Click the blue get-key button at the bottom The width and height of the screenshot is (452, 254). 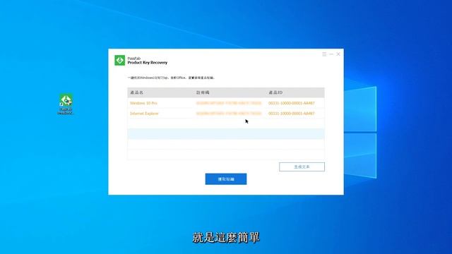tap(226, 179)
